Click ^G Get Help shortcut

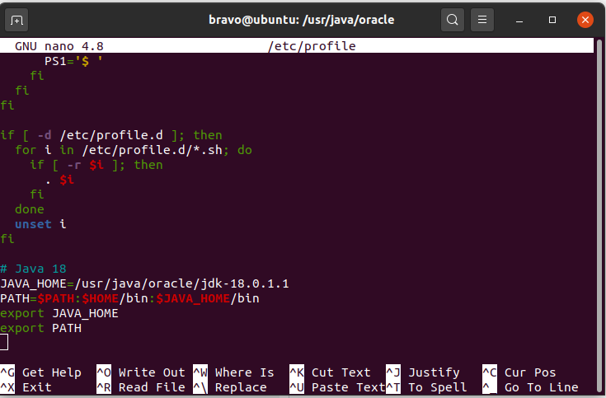tap(41, 372)
